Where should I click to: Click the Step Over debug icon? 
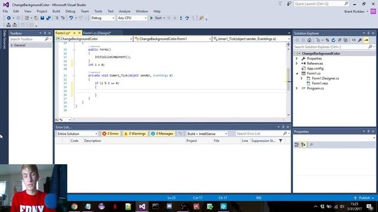pos(187,18)
